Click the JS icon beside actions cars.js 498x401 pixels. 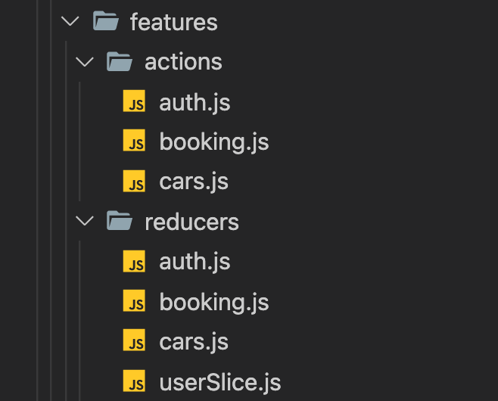click(x=134, y=182)
